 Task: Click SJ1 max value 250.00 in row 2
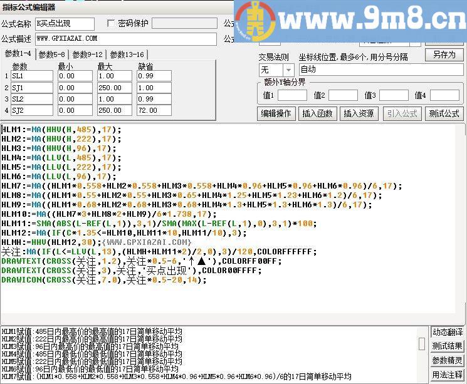115,88
